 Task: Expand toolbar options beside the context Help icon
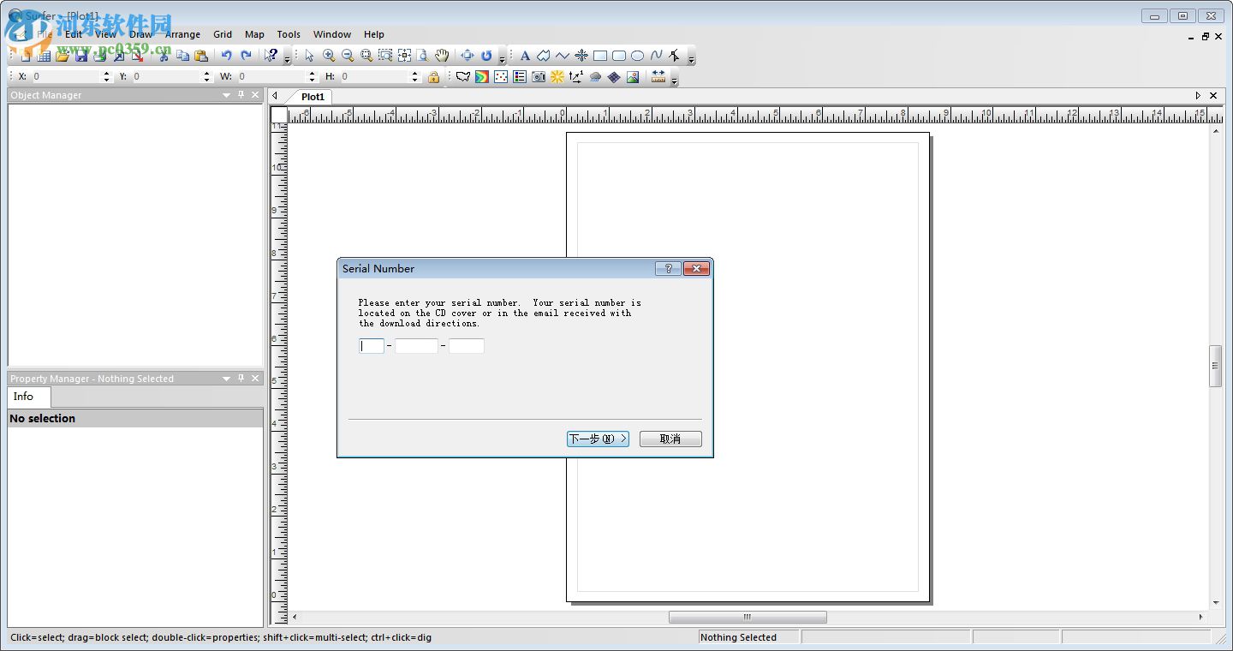288,59
